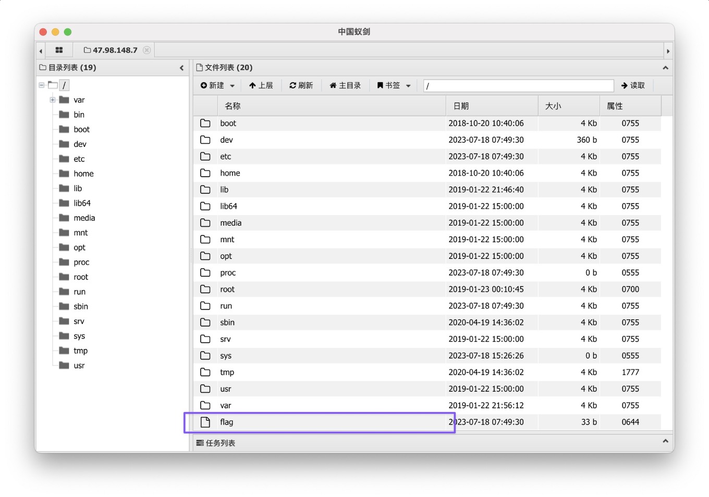Click the run folder icon in file list
709x497 pixels.
[x=205, y=306]
